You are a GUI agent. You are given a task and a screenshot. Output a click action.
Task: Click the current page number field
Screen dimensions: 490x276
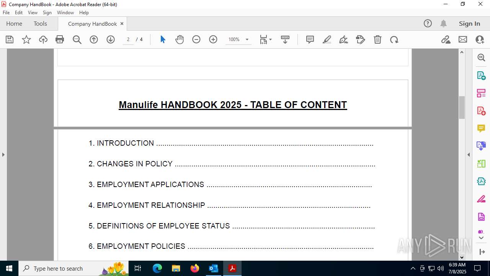[x=128, y=39]
